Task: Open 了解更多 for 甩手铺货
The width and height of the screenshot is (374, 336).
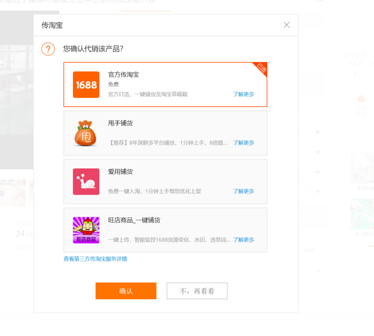Action: [x=243, y=143]
